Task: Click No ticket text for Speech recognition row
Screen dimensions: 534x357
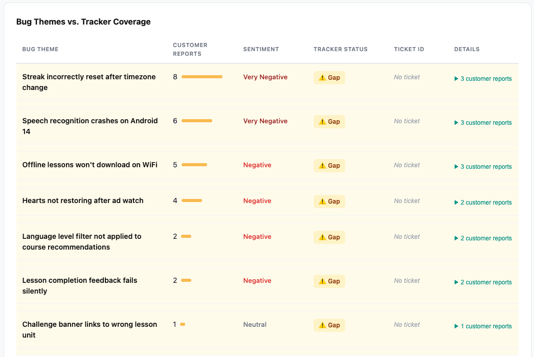Action: click(x=407, y=121)
